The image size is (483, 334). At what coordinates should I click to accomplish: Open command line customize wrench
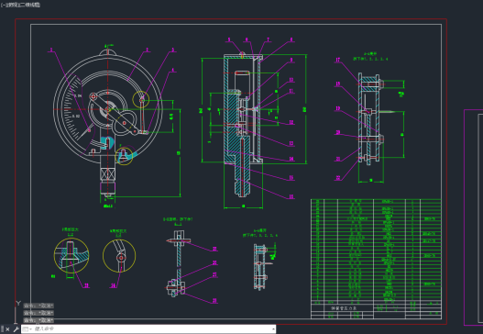[16, 329]
